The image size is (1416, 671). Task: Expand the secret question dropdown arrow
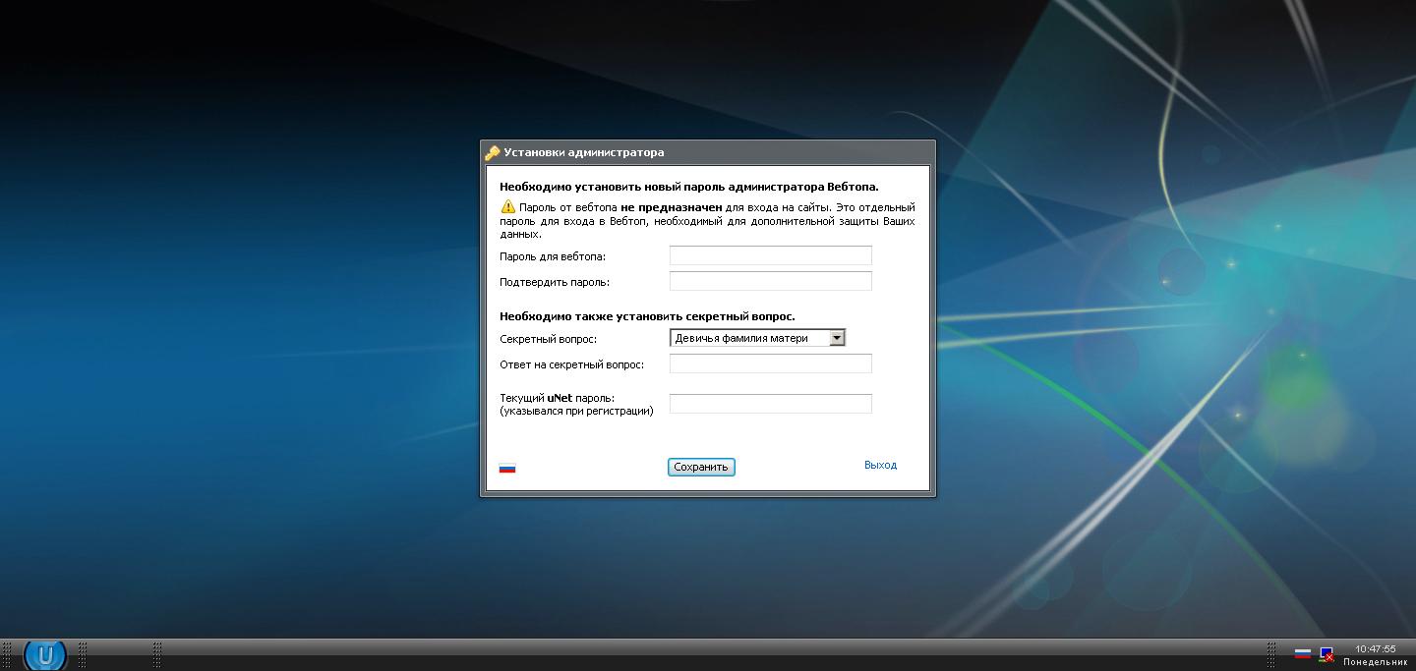click(837, 338)
